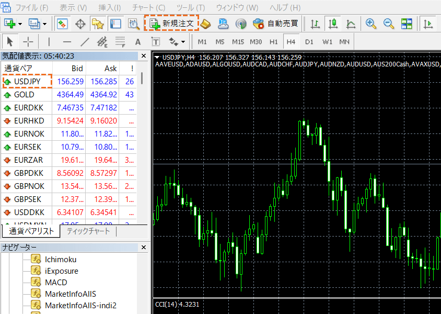Open the チャート (C) menu
This screenshot has height=314, width=441.
point(148,8)
